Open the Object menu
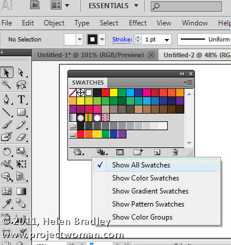This screenshot has height=245, width=231. (x=54, y=23)
